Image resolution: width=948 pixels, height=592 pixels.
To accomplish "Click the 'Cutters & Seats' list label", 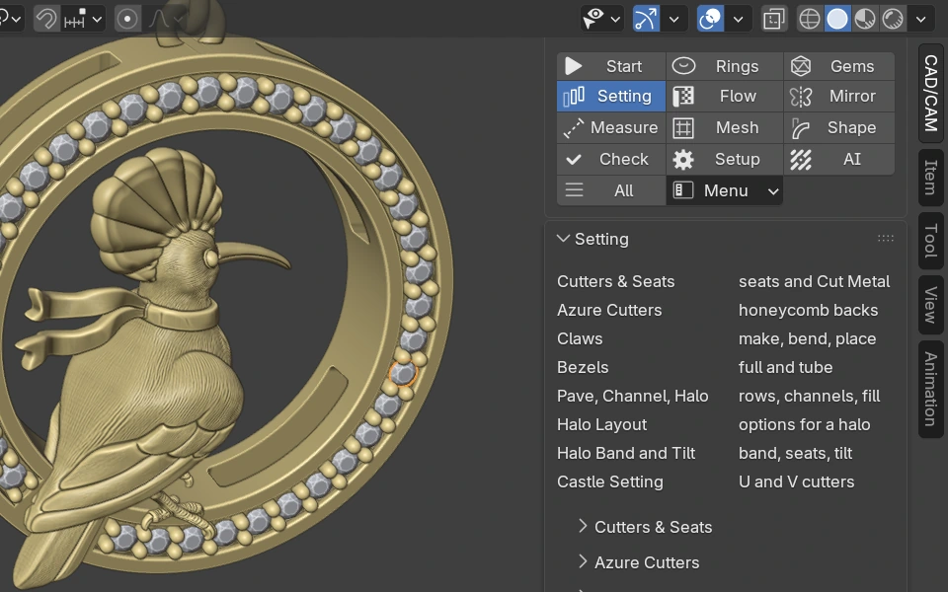I will tap(615, 281).
